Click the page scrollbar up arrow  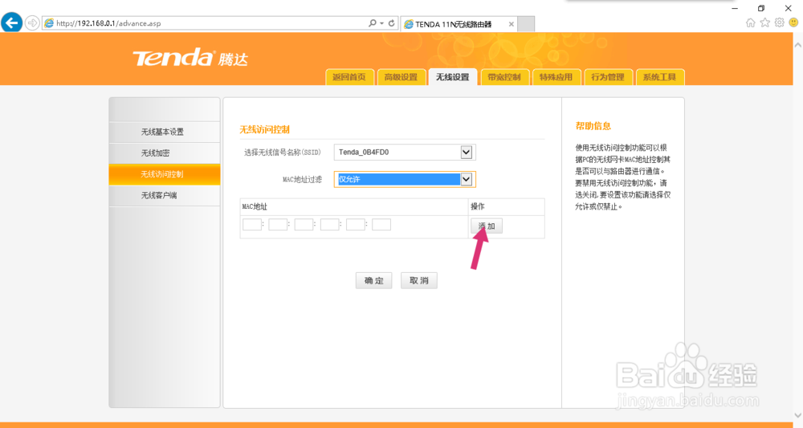pyautogui.click(x=798, y=45)
